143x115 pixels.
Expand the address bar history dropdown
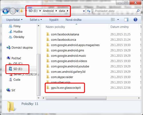pyautogui.click(x=84, y=11)
